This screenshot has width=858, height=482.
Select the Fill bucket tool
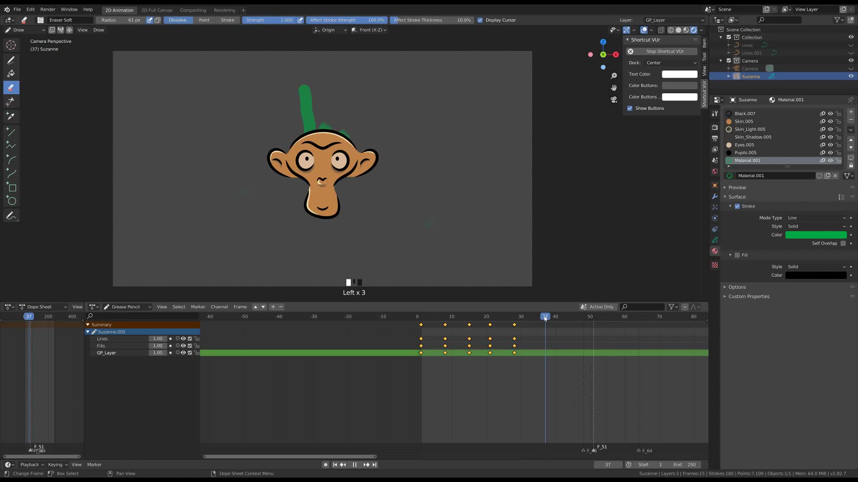pyautogui.click(x=11, y=74)
